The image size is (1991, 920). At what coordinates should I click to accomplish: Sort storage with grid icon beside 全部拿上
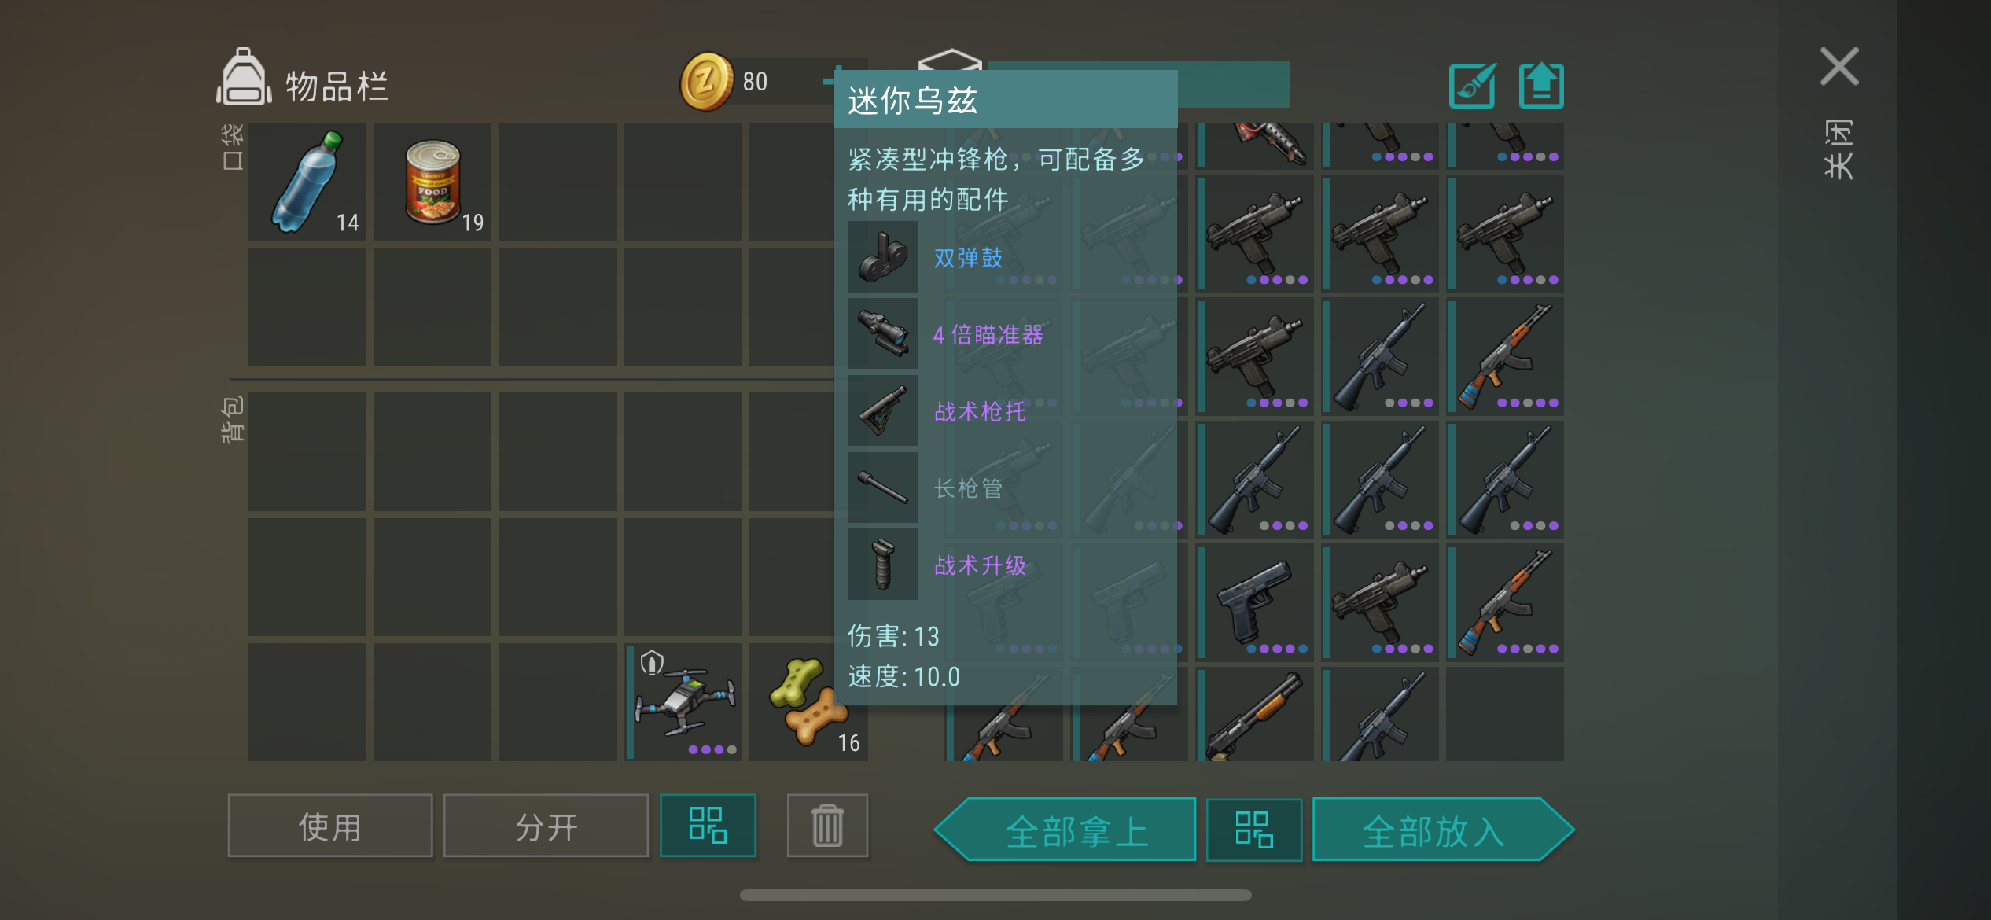(x=1254, y=830)
